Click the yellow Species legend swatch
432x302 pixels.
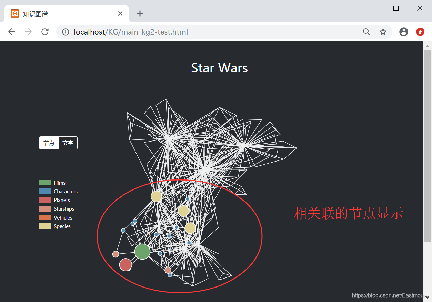tap(45, 226)
